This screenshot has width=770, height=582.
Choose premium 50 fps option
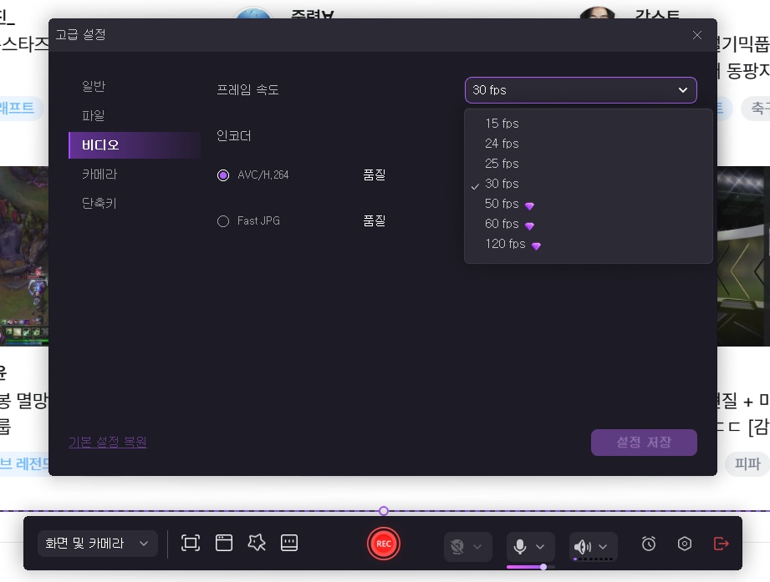[x=588, y=204]
